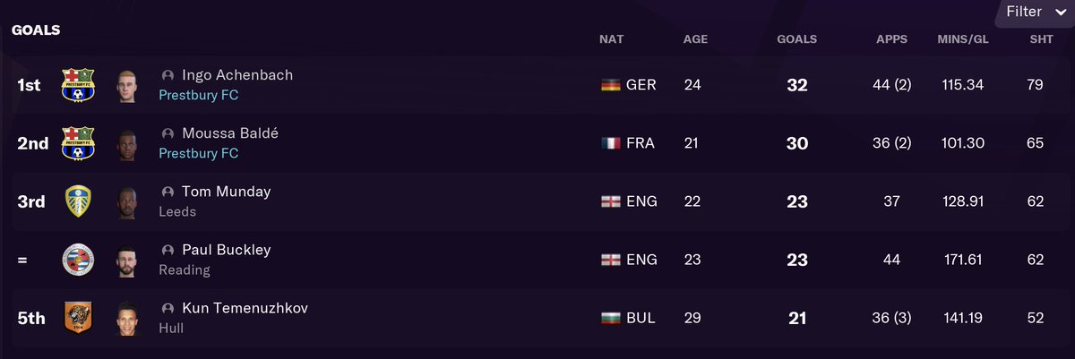1075x359 pixels.
Task: Click the Hull club crest icon
Action: (78, 318)
